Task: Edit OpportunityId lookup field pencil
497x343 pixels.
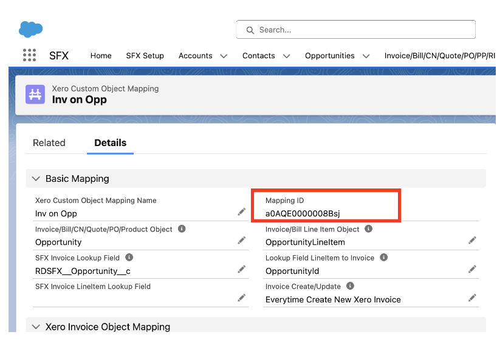Action: click(x=472, y=269)
